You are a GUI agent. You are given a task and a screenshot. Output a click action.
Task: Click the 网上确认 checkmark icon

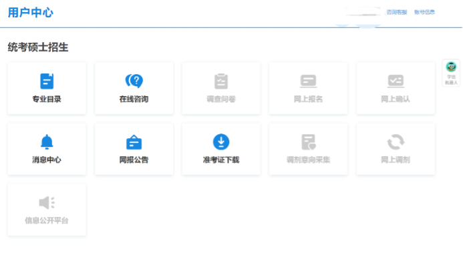[396, 81]
